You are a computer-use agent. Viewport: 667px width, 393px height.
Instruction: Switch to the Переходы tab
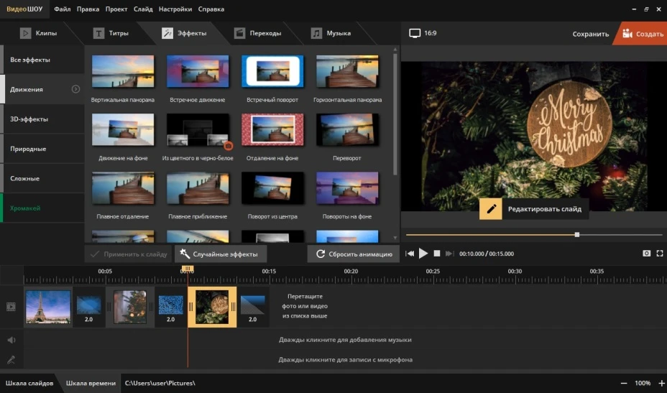pos(257,33)
